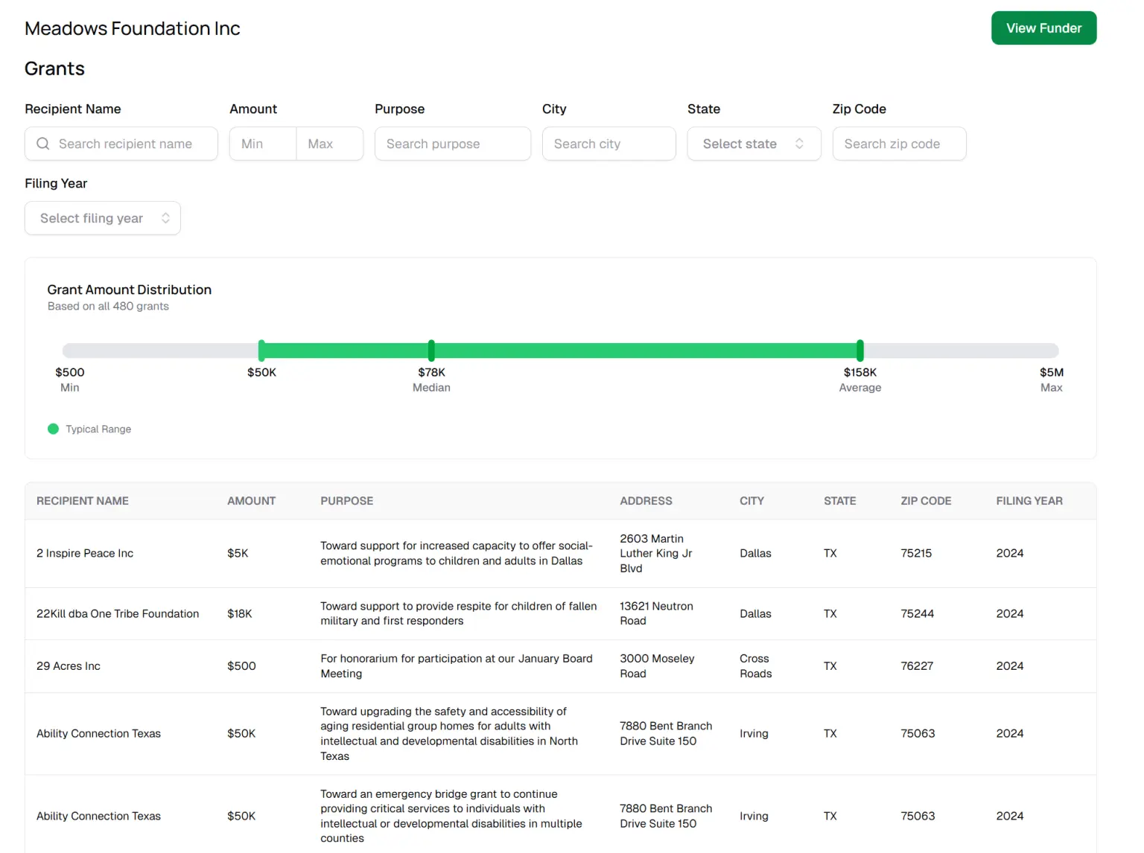Select recipient "29 Acres Inc"
This screenshot has width=1144, height=853.
coord(69,666)
